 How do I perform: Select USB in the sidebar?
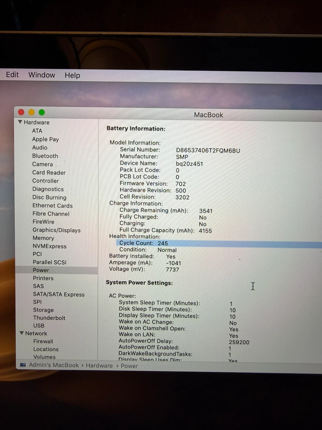(x=39, y=326)
